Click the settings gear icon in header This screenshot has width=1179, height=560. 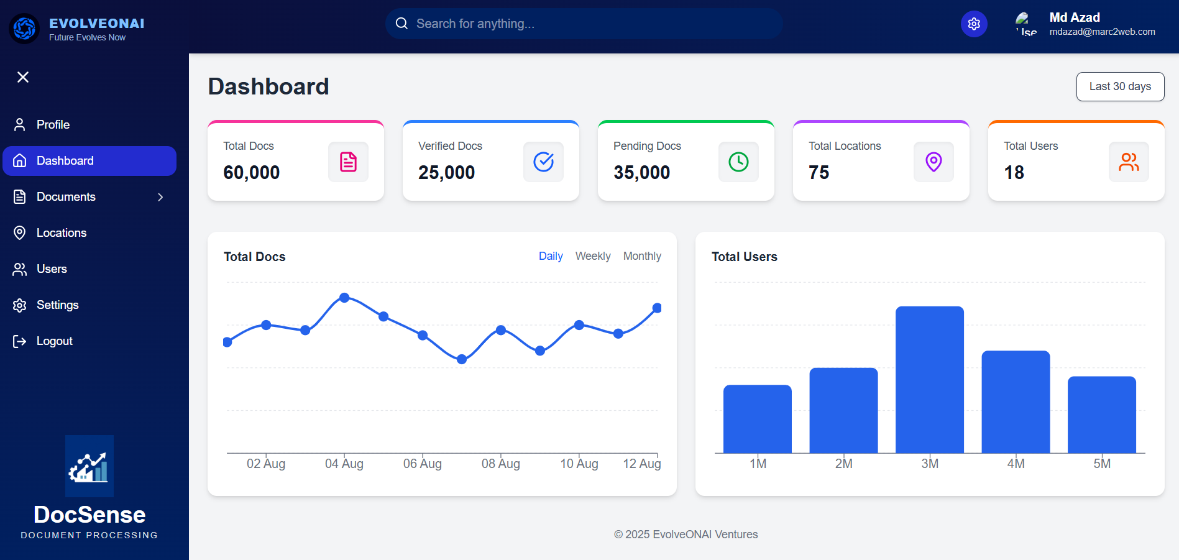[x=974, y=24]
